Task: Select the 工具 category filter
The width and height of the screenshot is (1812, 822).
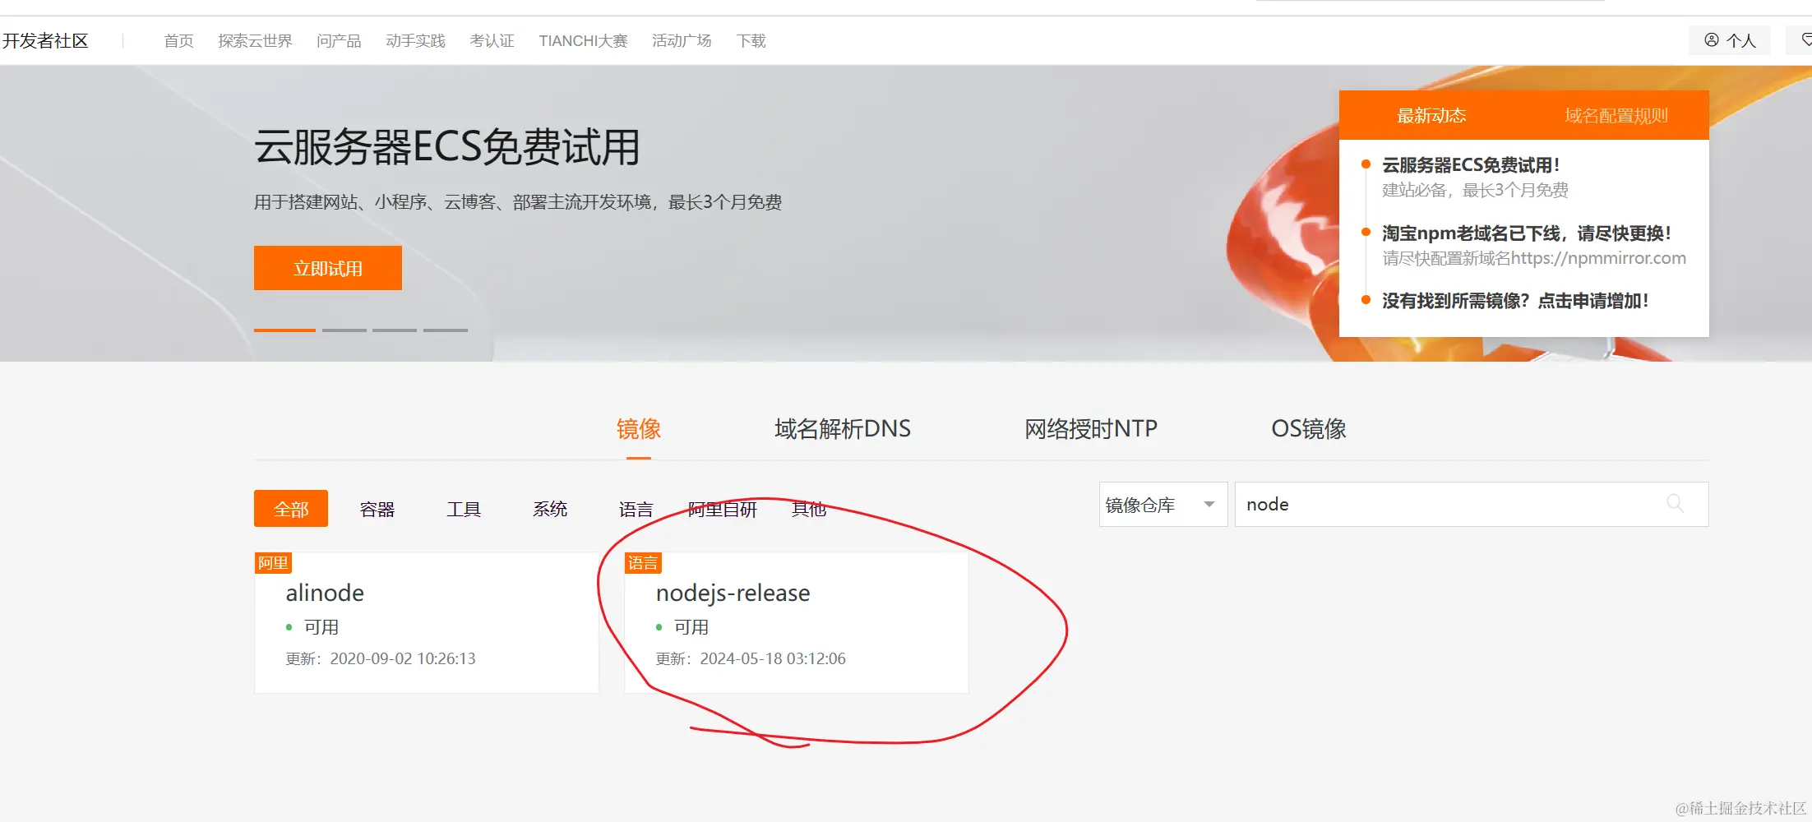Action: 464,509
